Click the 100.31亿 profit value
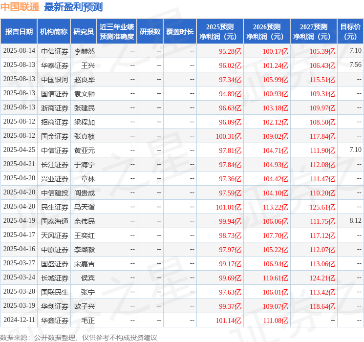364x342 pixels. 229,136
